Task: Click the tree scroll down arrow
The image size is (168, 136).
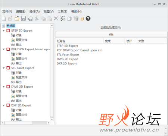Action: pos(52,119)
